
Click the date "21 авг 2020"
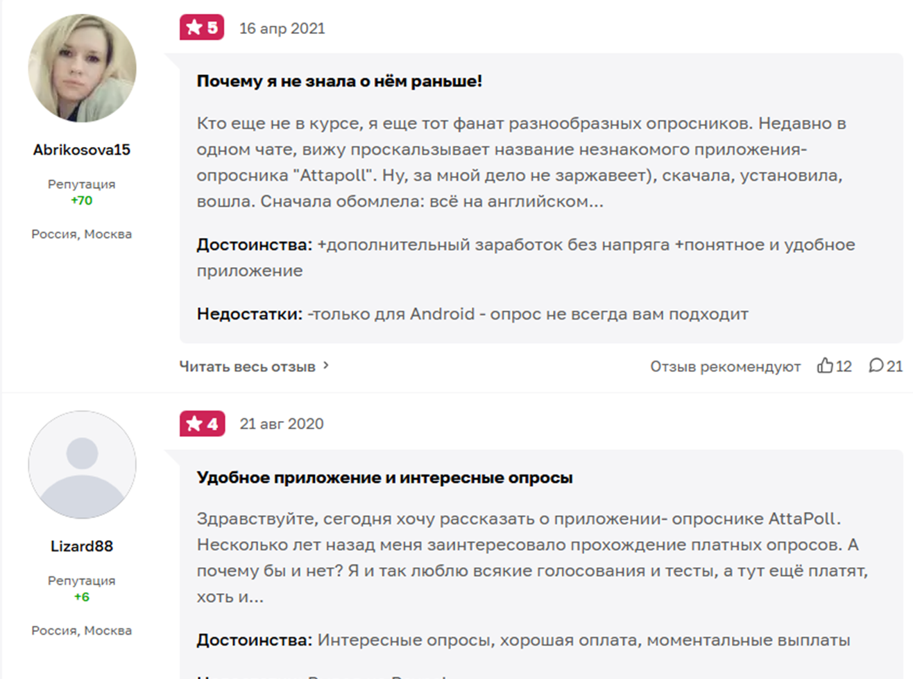click(x=282, y=424)
